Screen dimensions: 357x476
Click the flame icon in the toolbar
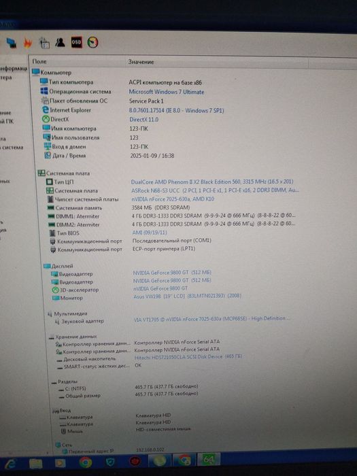click(28, 43)
